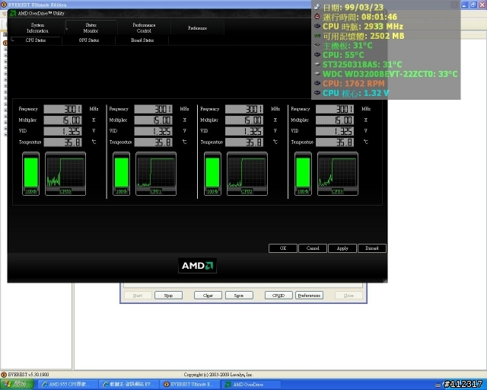This screenshot has width=487, height=390.
Task: Click the first core VID value 1.325
Action: [x=62, y=131]
